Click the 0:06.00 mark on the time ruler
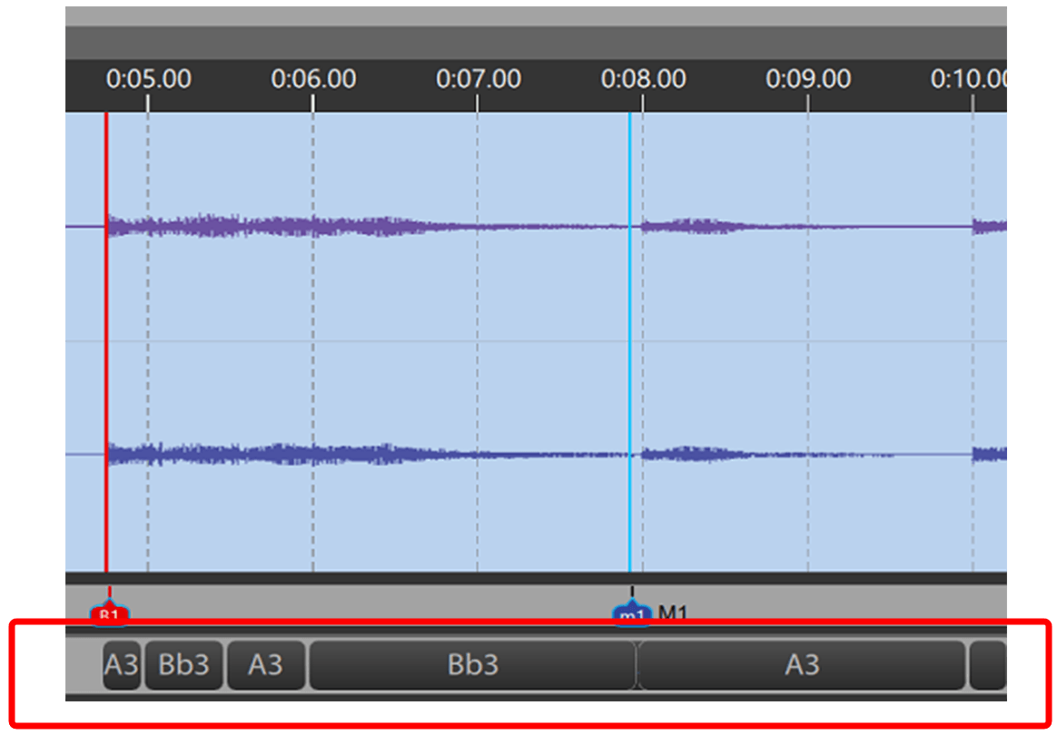This screenshot has width=1057, height=735. (x=313, y=80)
